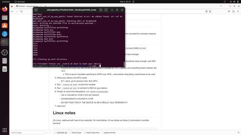Open the clock calendar menu
241x135 pixels.
(x=125, y=1)
